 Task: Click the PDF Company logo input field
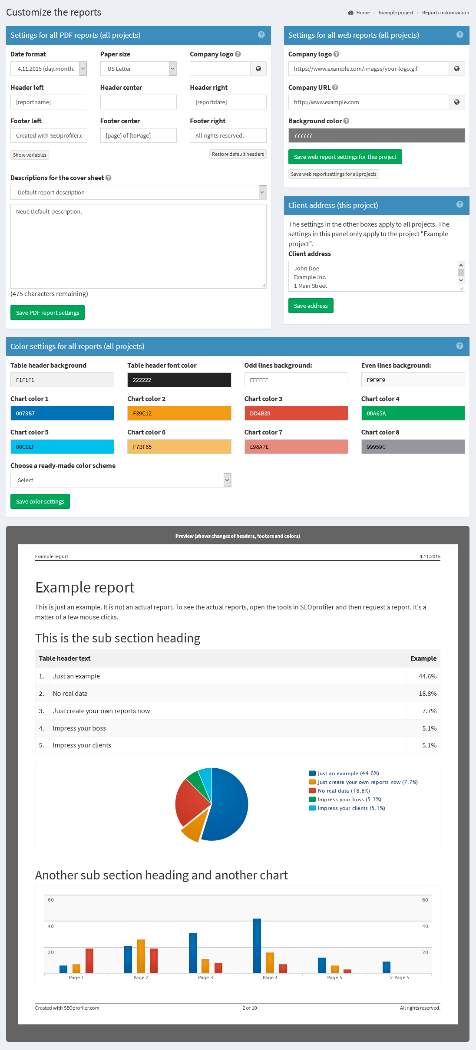coord(220,69)
